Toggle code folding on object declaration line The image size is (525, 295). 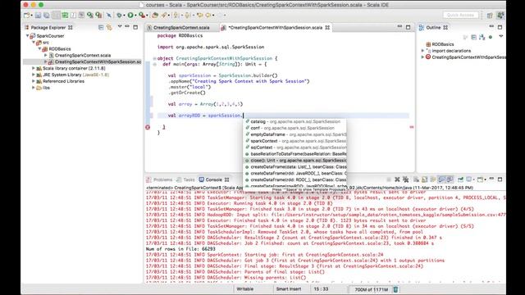(154, 58)
